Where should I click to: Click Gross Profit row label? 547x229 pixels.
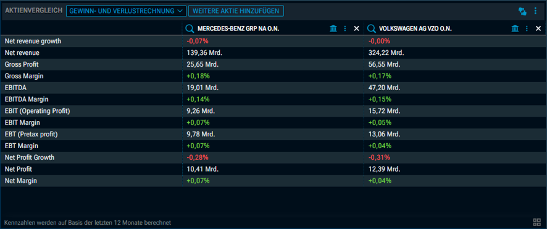pyautogui.click(x=22, y=64)
